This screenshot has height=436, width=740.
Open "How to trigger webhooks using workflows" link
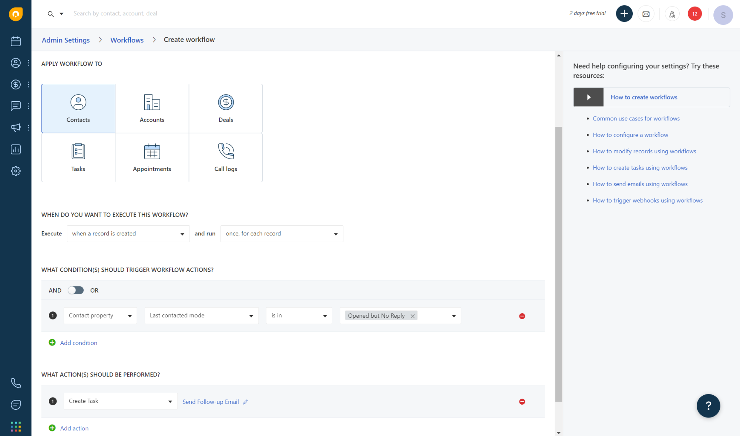click(647, 200)
